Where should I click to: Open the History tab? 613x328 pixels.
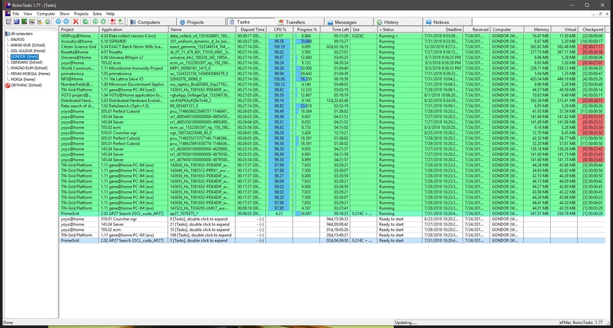(x=398, y=22)
